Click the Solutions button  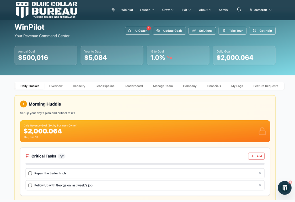pyautogui.click(x=202, y=31)
